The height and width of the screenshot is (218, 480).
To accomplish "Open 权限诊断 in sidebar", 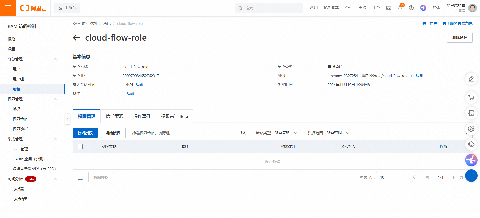I will (20, 129).
